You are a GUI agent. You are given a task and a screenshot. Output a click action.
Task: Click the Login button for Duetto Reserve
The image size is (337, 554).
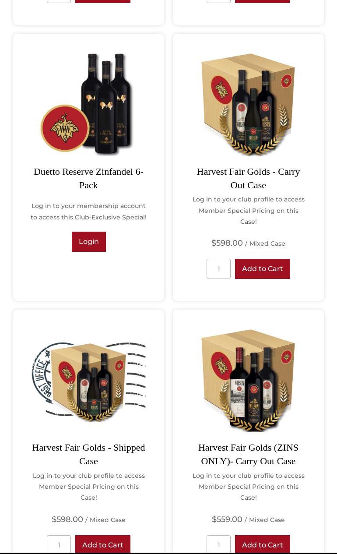(x=89, y=242)
